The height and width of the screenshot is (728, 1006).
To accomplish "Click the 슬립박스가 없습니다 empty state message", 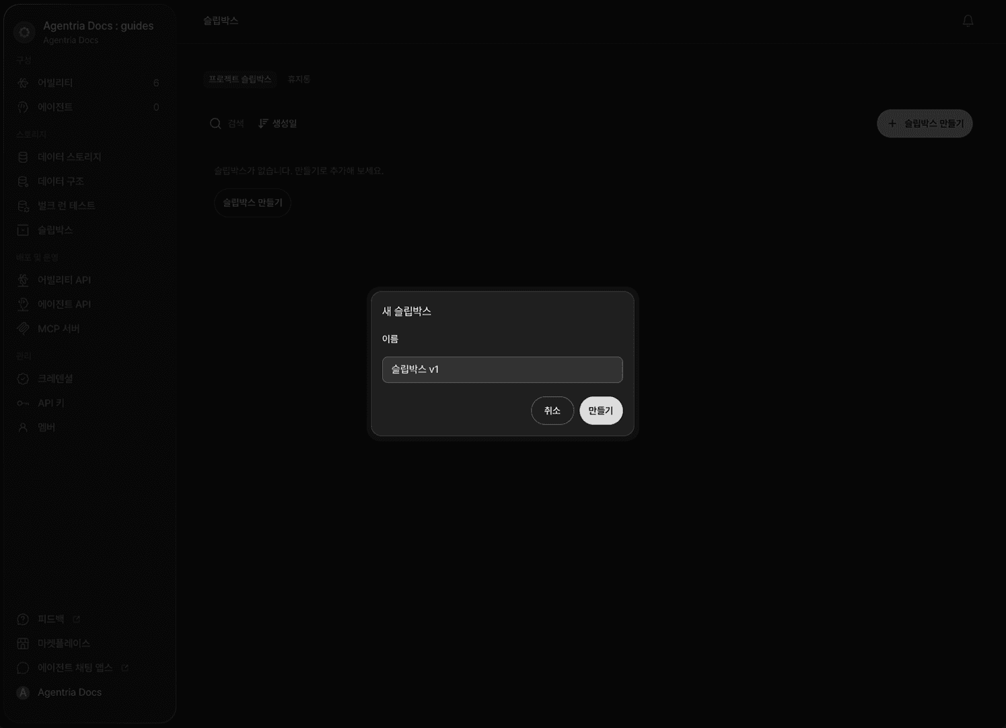I will point(299,171).
